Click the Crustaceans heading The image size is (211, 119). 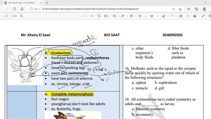[61, 53]
